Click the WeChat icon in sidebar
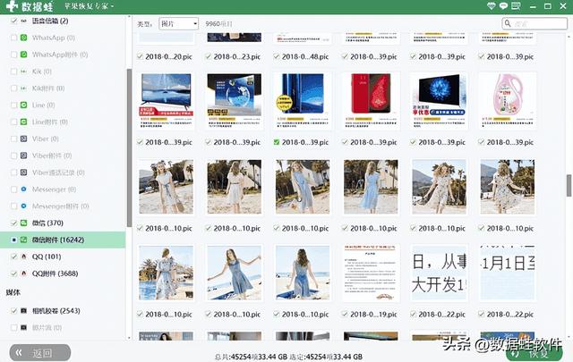The height and width of the screenshot is (362, 573). click(x=24, y=223)
